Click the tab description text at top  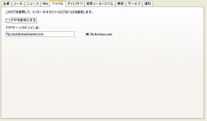[x=49, y=12]
